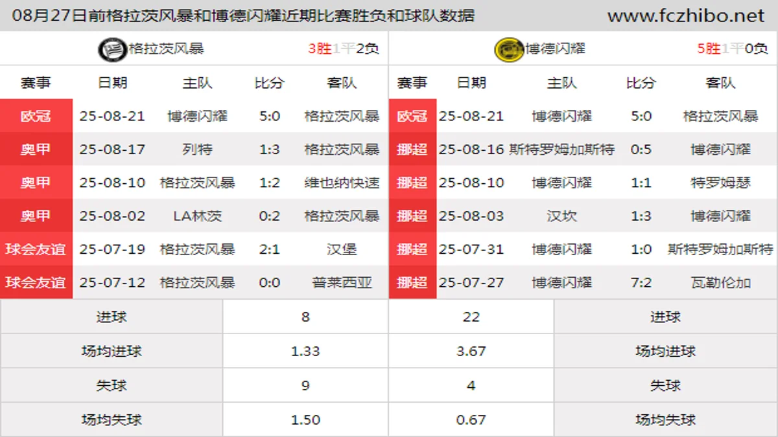Click the average goals value 1.33

(x=305, y=351)
